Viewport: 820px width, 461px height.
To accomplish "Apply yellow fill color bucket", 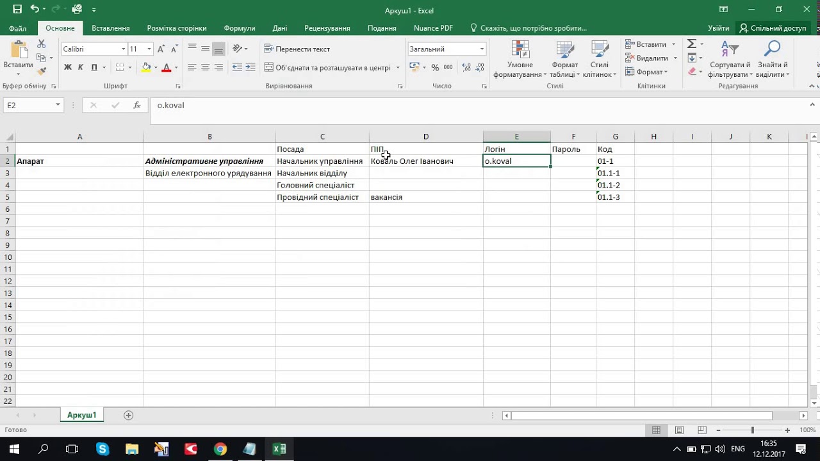I will point(146,67).
